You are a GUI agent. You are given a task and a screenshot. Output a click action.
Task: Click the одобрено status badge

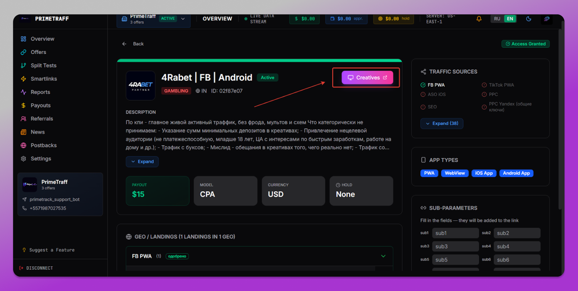click(x=177, y=256)
